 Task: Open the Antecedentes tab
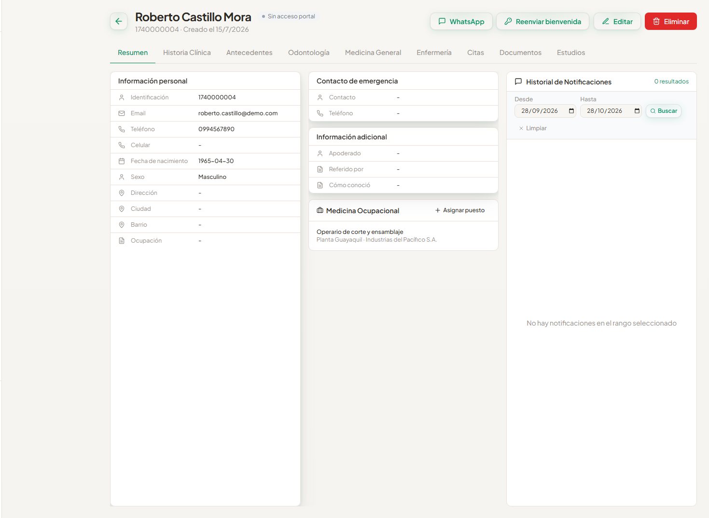[x=250, y=53]
